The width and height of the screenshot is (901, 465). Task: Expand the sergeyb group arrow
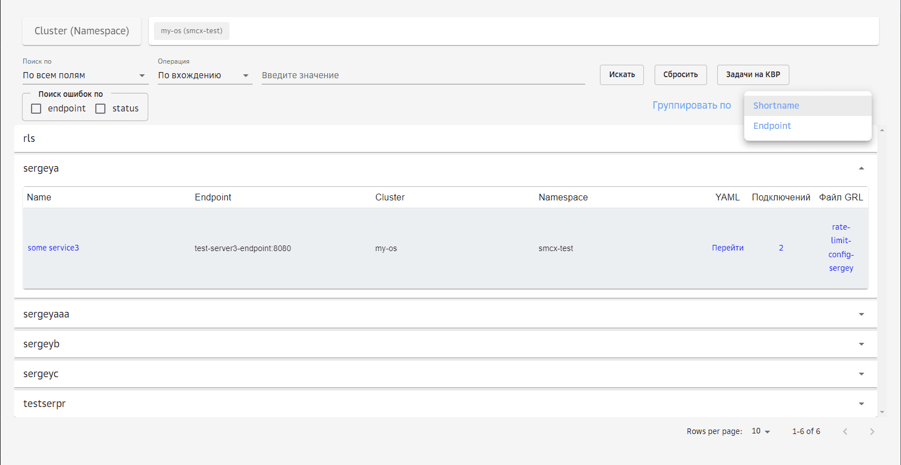(861, 344)
